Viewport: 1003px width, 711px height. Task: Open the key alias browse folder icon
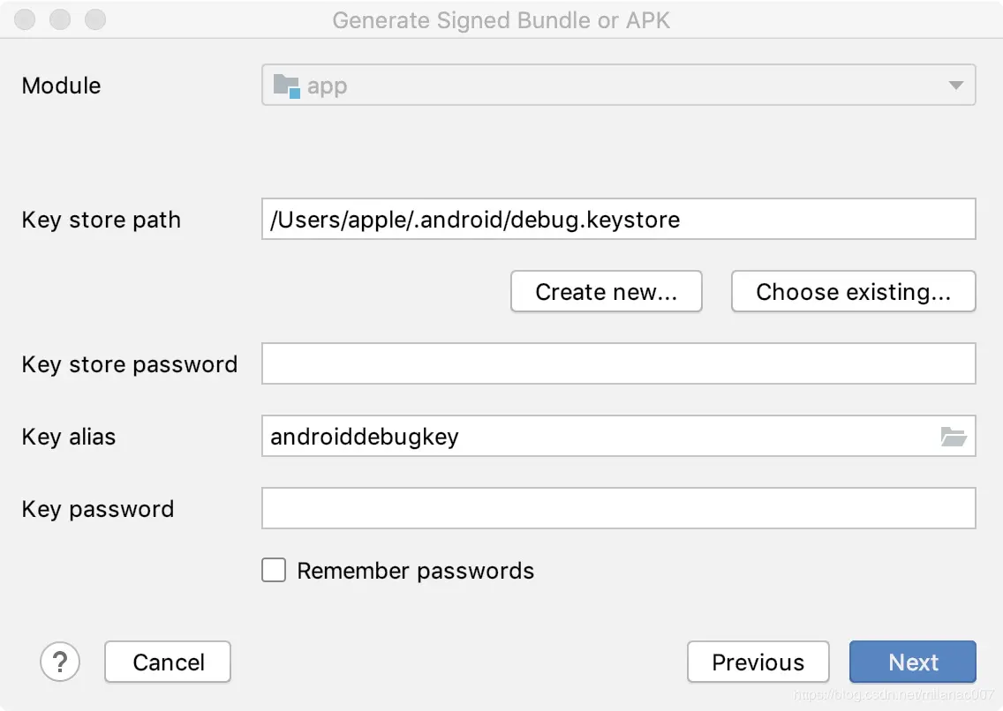pyautogui.click(x=954, y=437)
